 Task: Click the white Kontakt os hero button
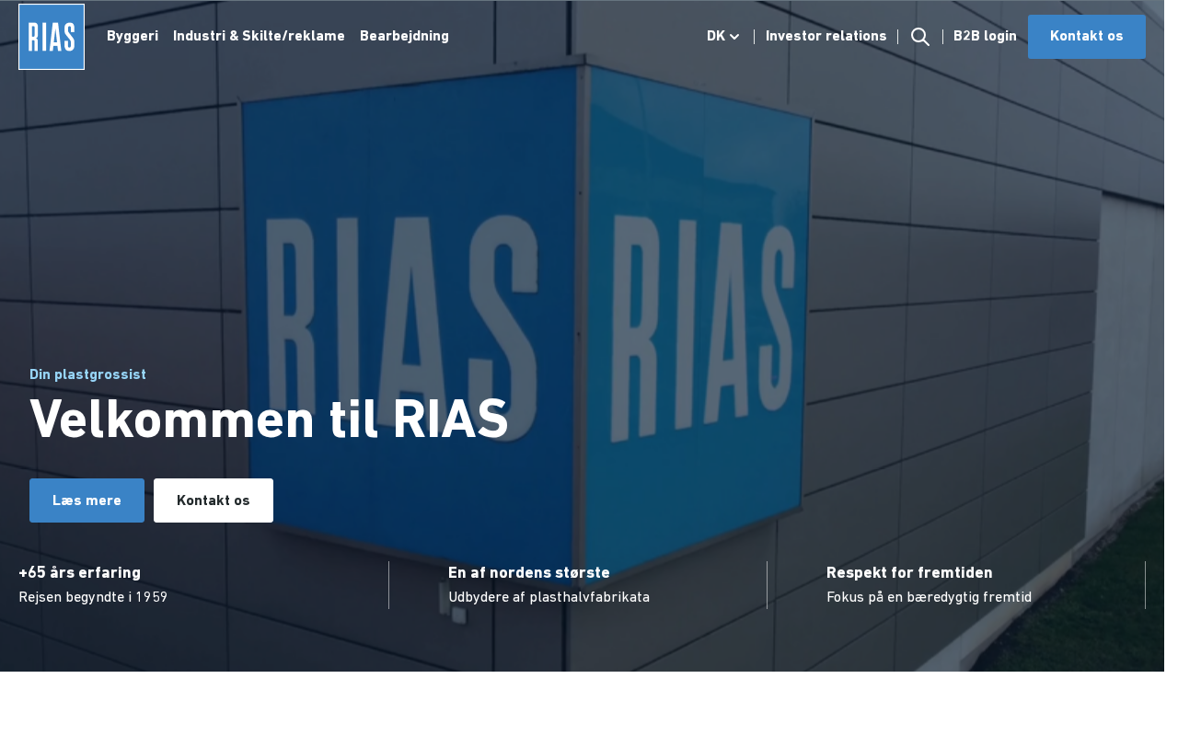tap(214, 500)
